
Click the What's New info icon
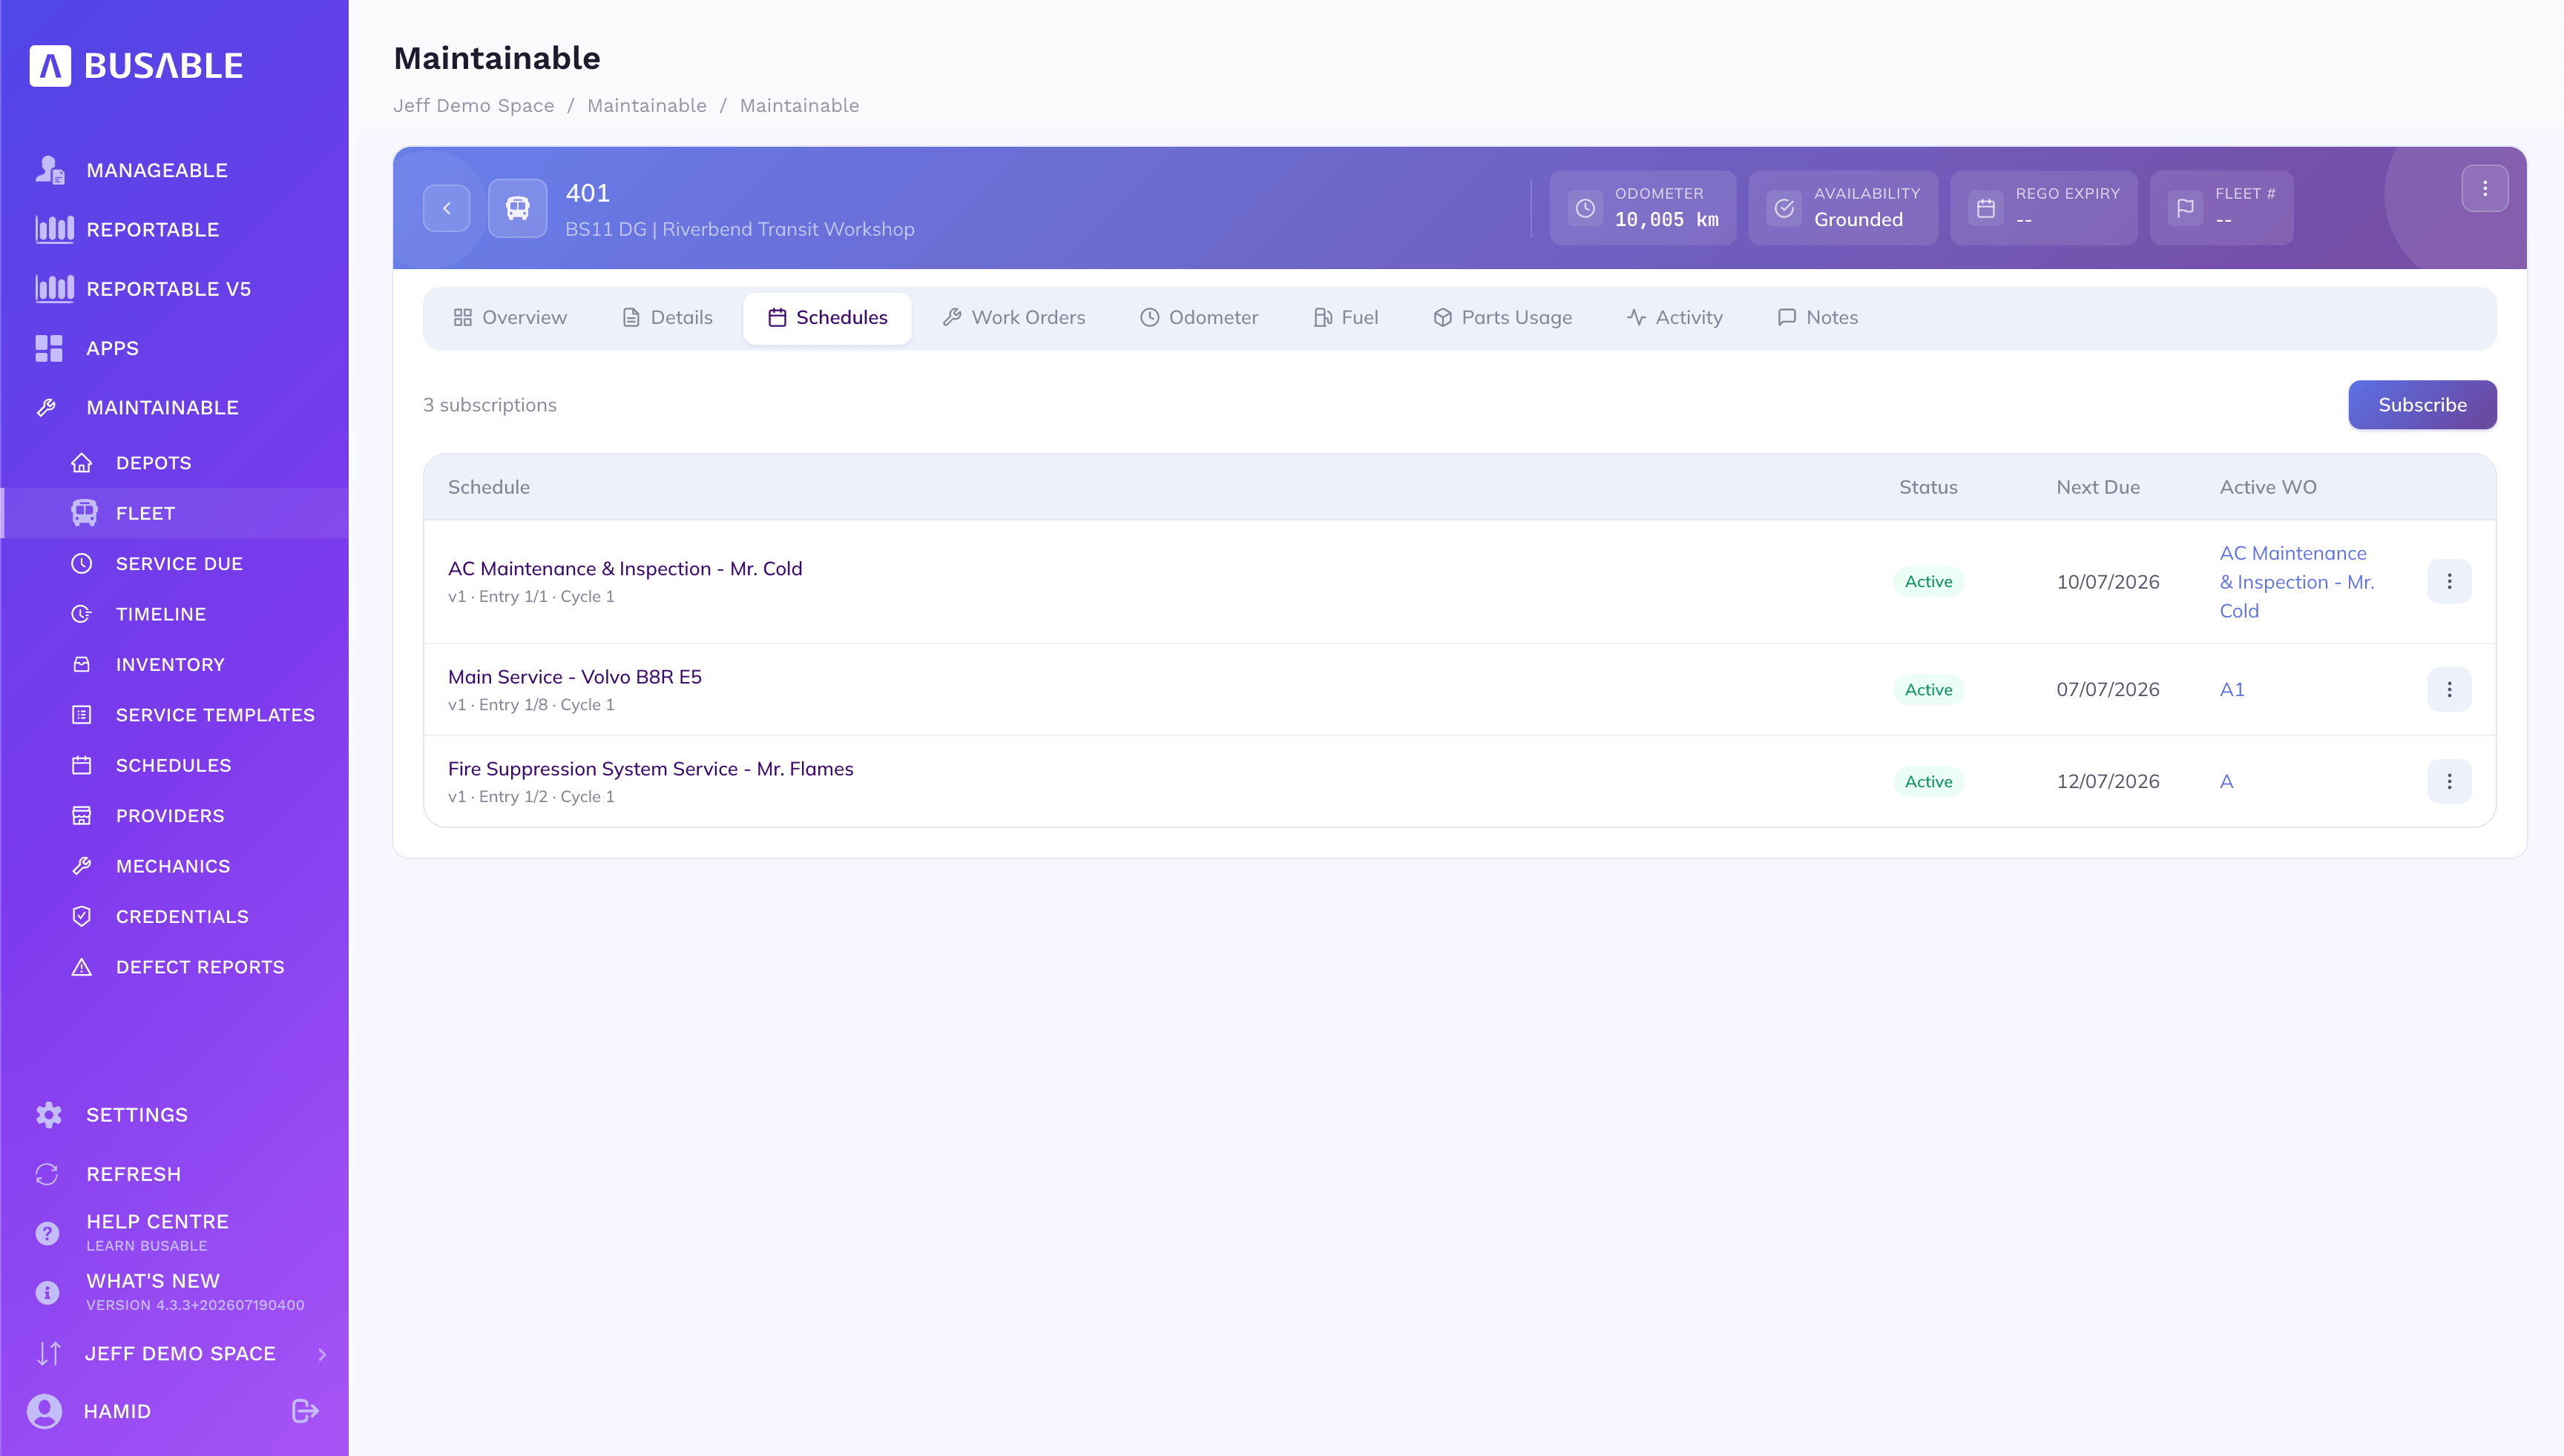[47, 1292]
